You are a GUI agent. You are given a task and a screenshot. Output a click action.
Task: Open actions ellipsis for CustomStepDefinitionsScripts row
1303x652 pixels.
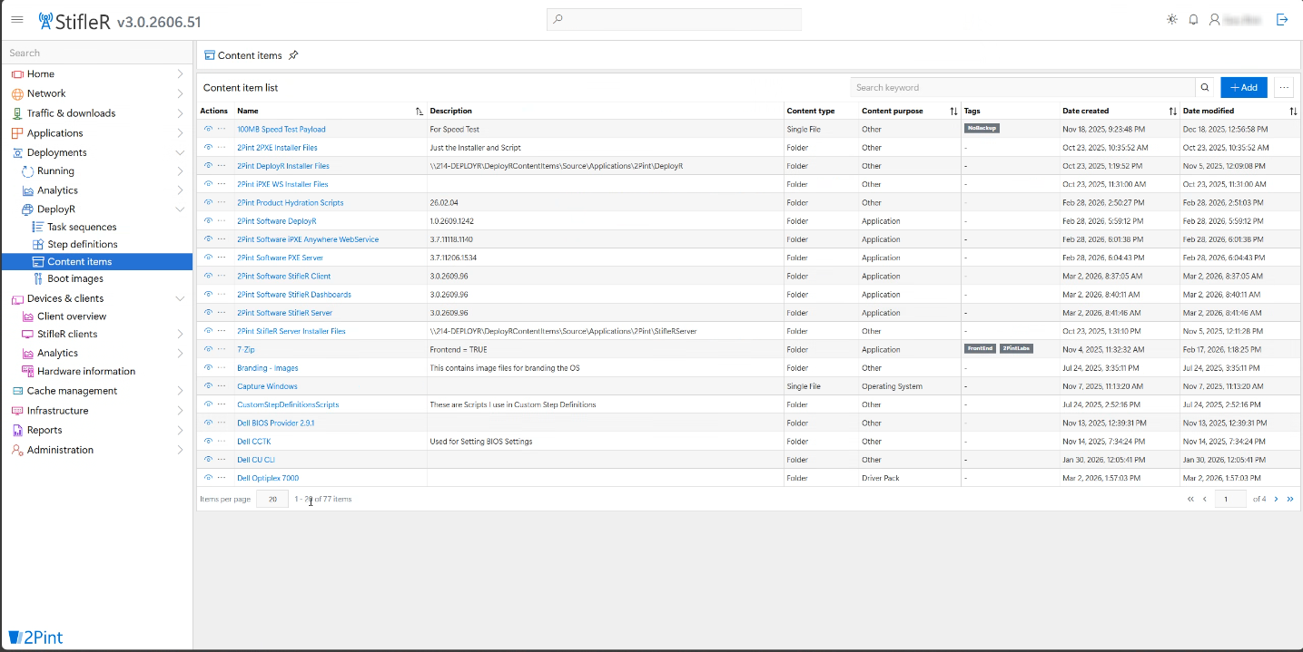click(x=222, y=404)
